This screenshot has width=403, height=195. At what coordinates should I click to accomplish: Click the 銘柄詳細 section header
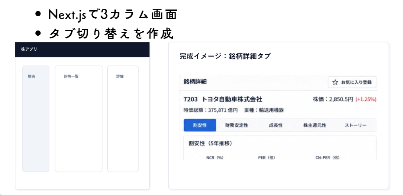[x=195, y=82]
